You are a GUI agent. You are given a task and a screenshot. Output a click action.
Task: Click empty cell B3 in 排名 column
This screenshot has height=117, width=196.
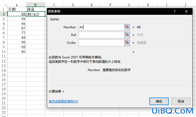tap(35, 19)
